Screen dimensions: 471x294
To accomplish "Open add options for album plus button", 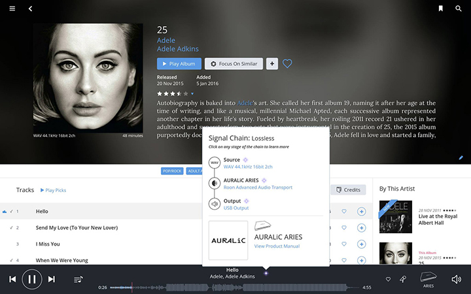I will tap(272, 63).
